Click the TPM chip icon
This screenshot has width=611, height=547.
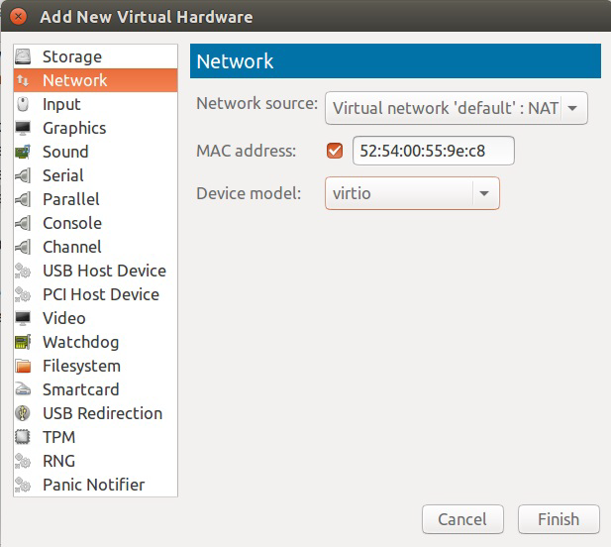pyautogui.click(x=24, y=437)
